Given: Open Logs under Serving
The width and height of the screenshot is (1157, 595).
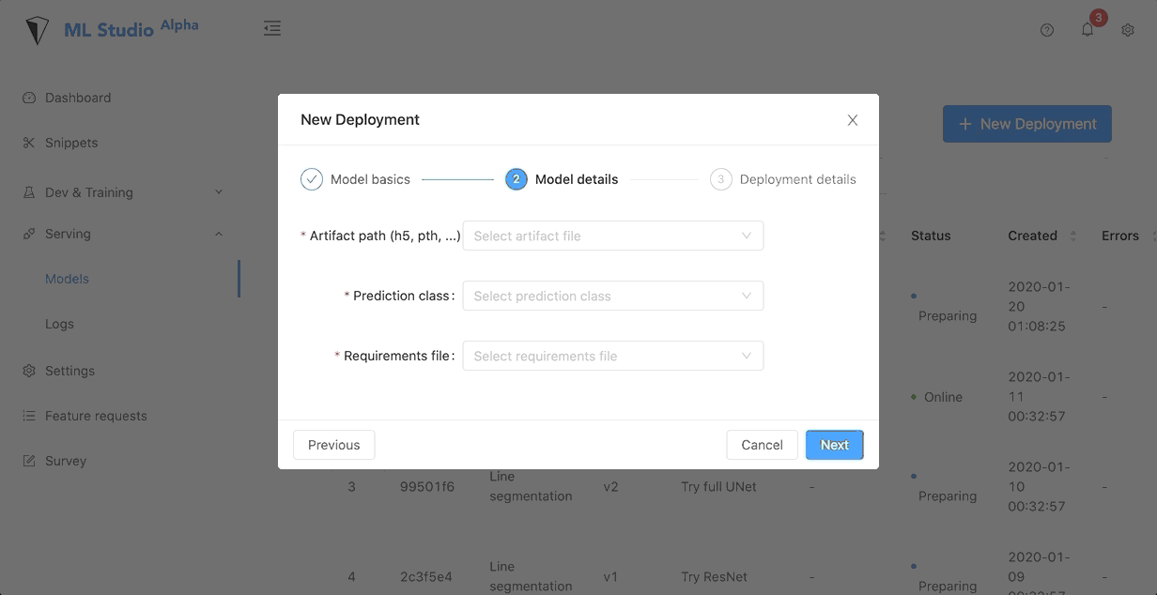Looking at the screenshot, I should 59,324.
